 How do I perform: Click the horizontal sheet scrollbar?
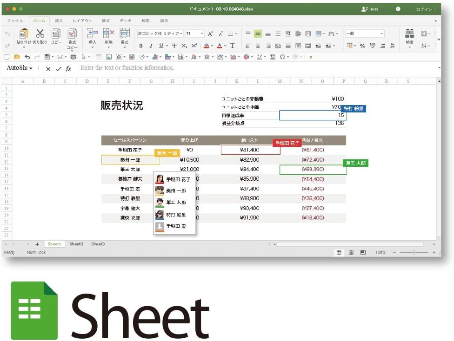350,244
